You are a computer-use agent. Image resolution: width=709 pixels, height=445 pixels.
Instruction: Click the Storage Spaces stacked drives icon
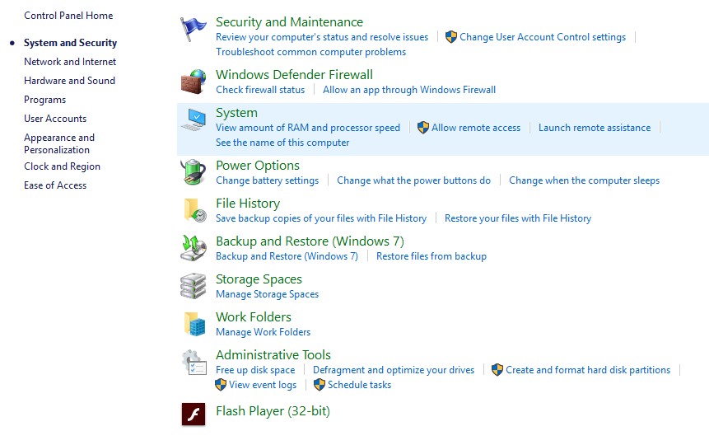194,286
